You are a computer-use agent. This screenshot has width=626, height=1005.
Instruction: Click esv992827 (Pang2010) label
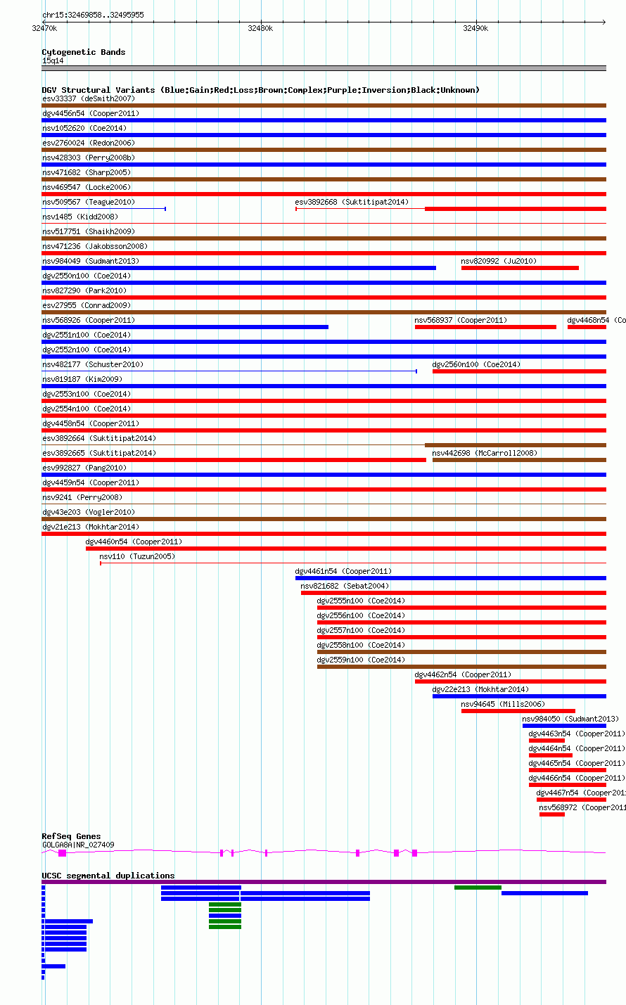click(x=84, y=468)
